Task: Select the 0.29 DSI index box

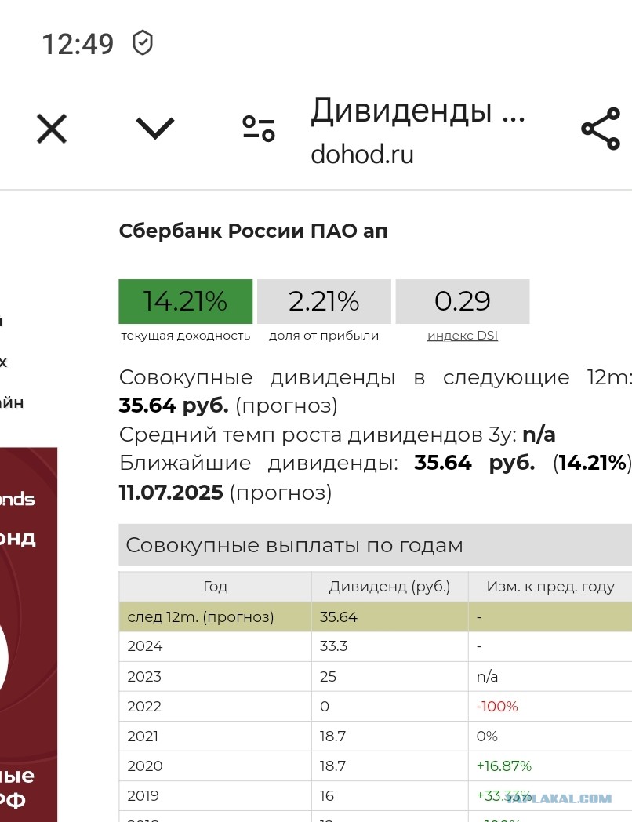Action: pyautogui.click(x=462, y=301)
